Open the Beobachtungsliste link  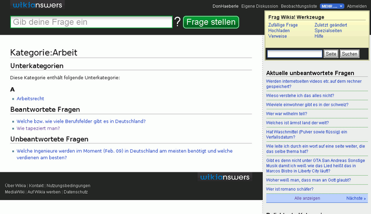click(x=299, y=6)
